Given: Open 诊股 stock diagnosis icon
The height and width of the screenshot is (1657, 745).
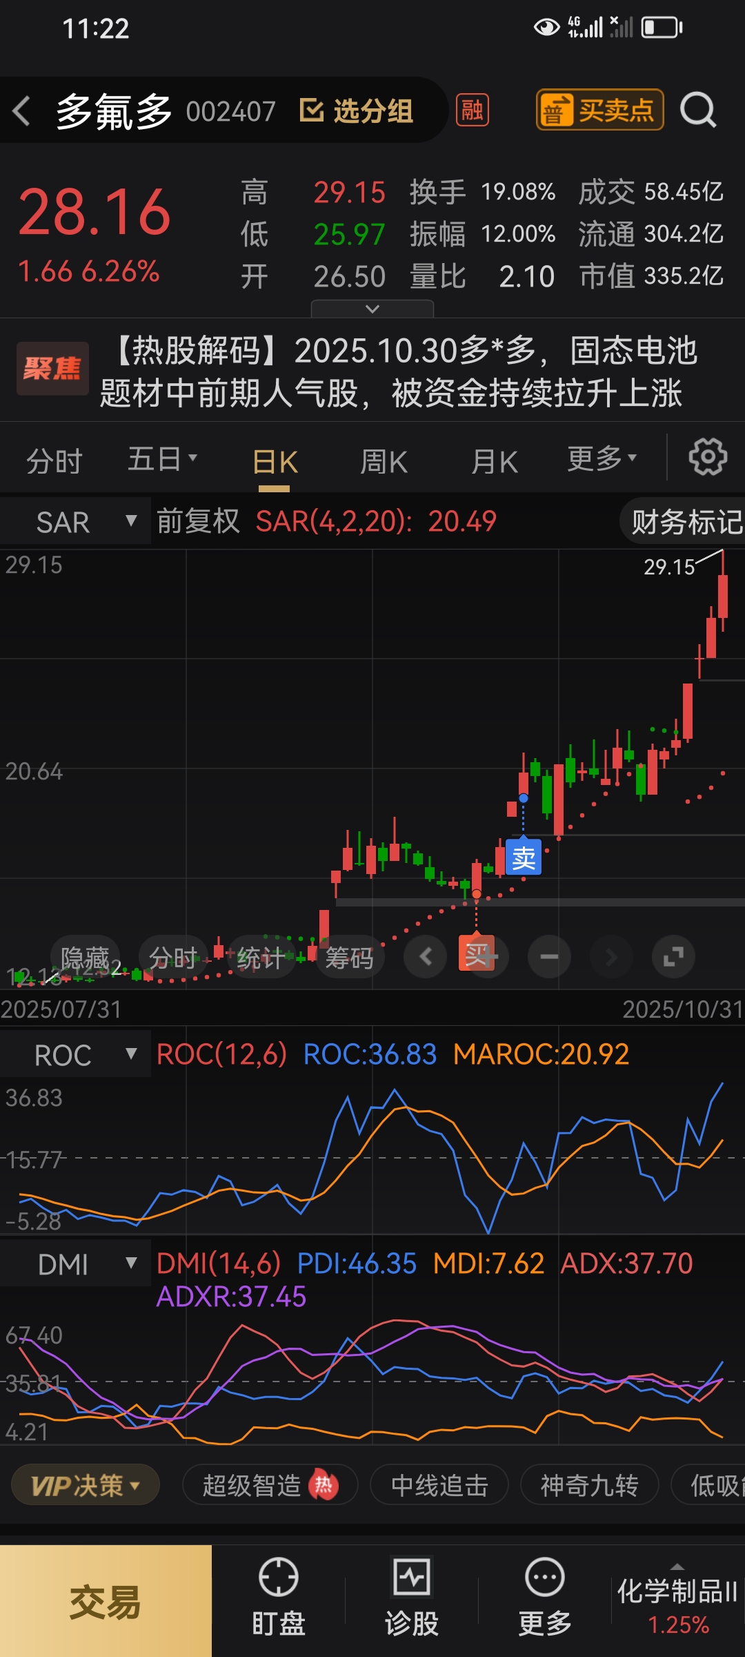Looking at the screenshot, I should pyautogui.click(x=412, y=1597).
